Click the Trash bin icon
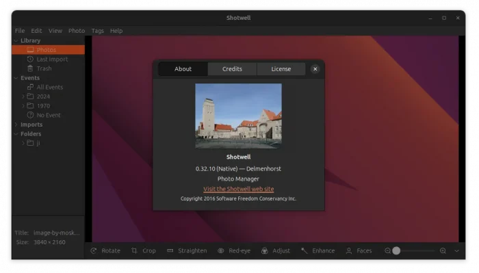The image size is (479, 273). (x=30, y=68)
